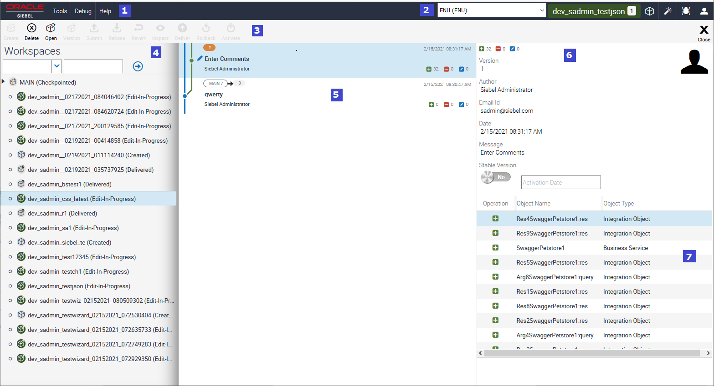The height and width of the screenshot is (386, 714).
Task: Click the Activation Date input field
Action: click(x=560, y=182)
